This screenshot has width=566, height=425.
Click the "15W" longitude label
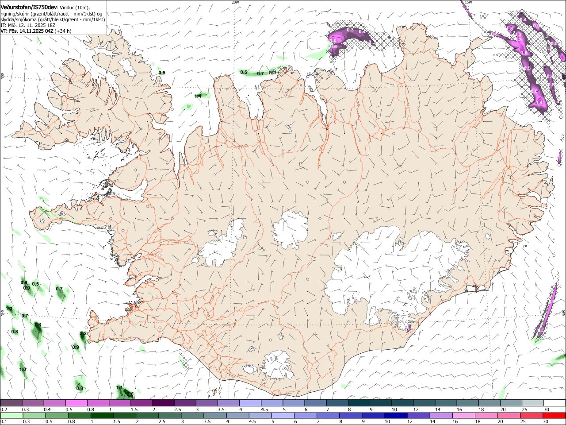(x=468, y=2)
